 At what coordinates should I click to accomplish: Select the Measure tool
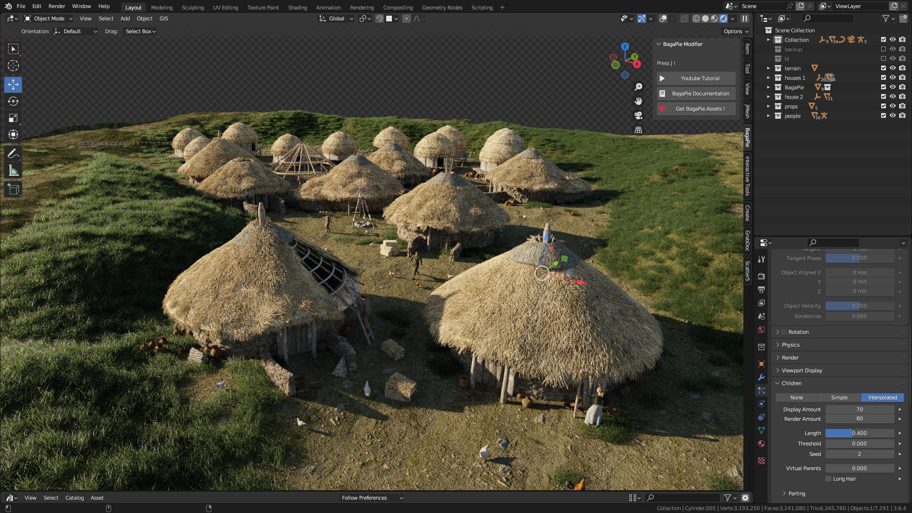click(x=13, y=170)
